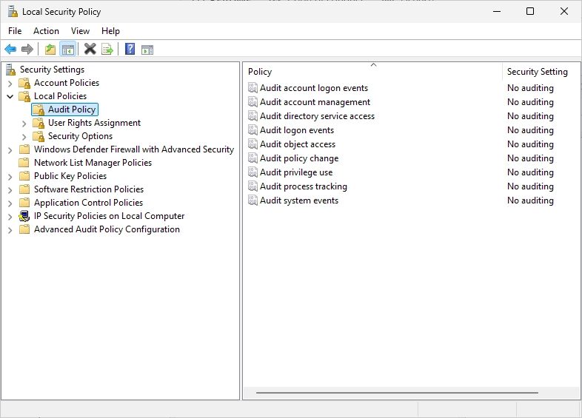Open the View menu
Viewport: 582px width, 418px height.
coord(80,31)
